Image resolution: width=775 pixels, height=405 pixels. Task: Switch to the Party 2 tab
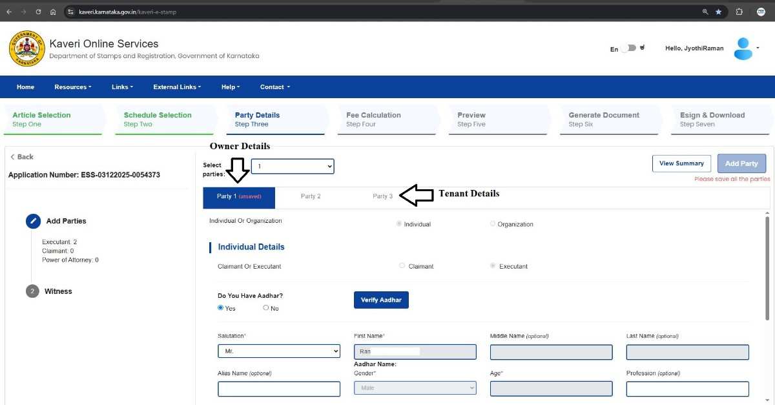pyautogui.click(x=311, y=196)
